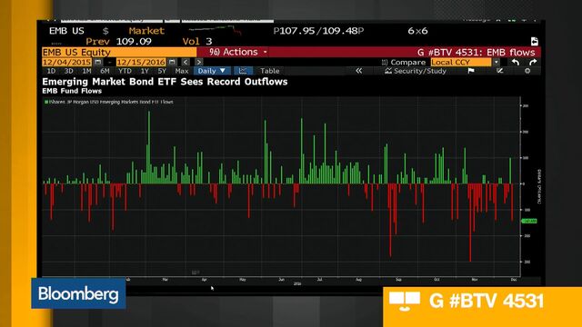Select the 1D range
Screen dimensions: 582x327
point(51,71)
